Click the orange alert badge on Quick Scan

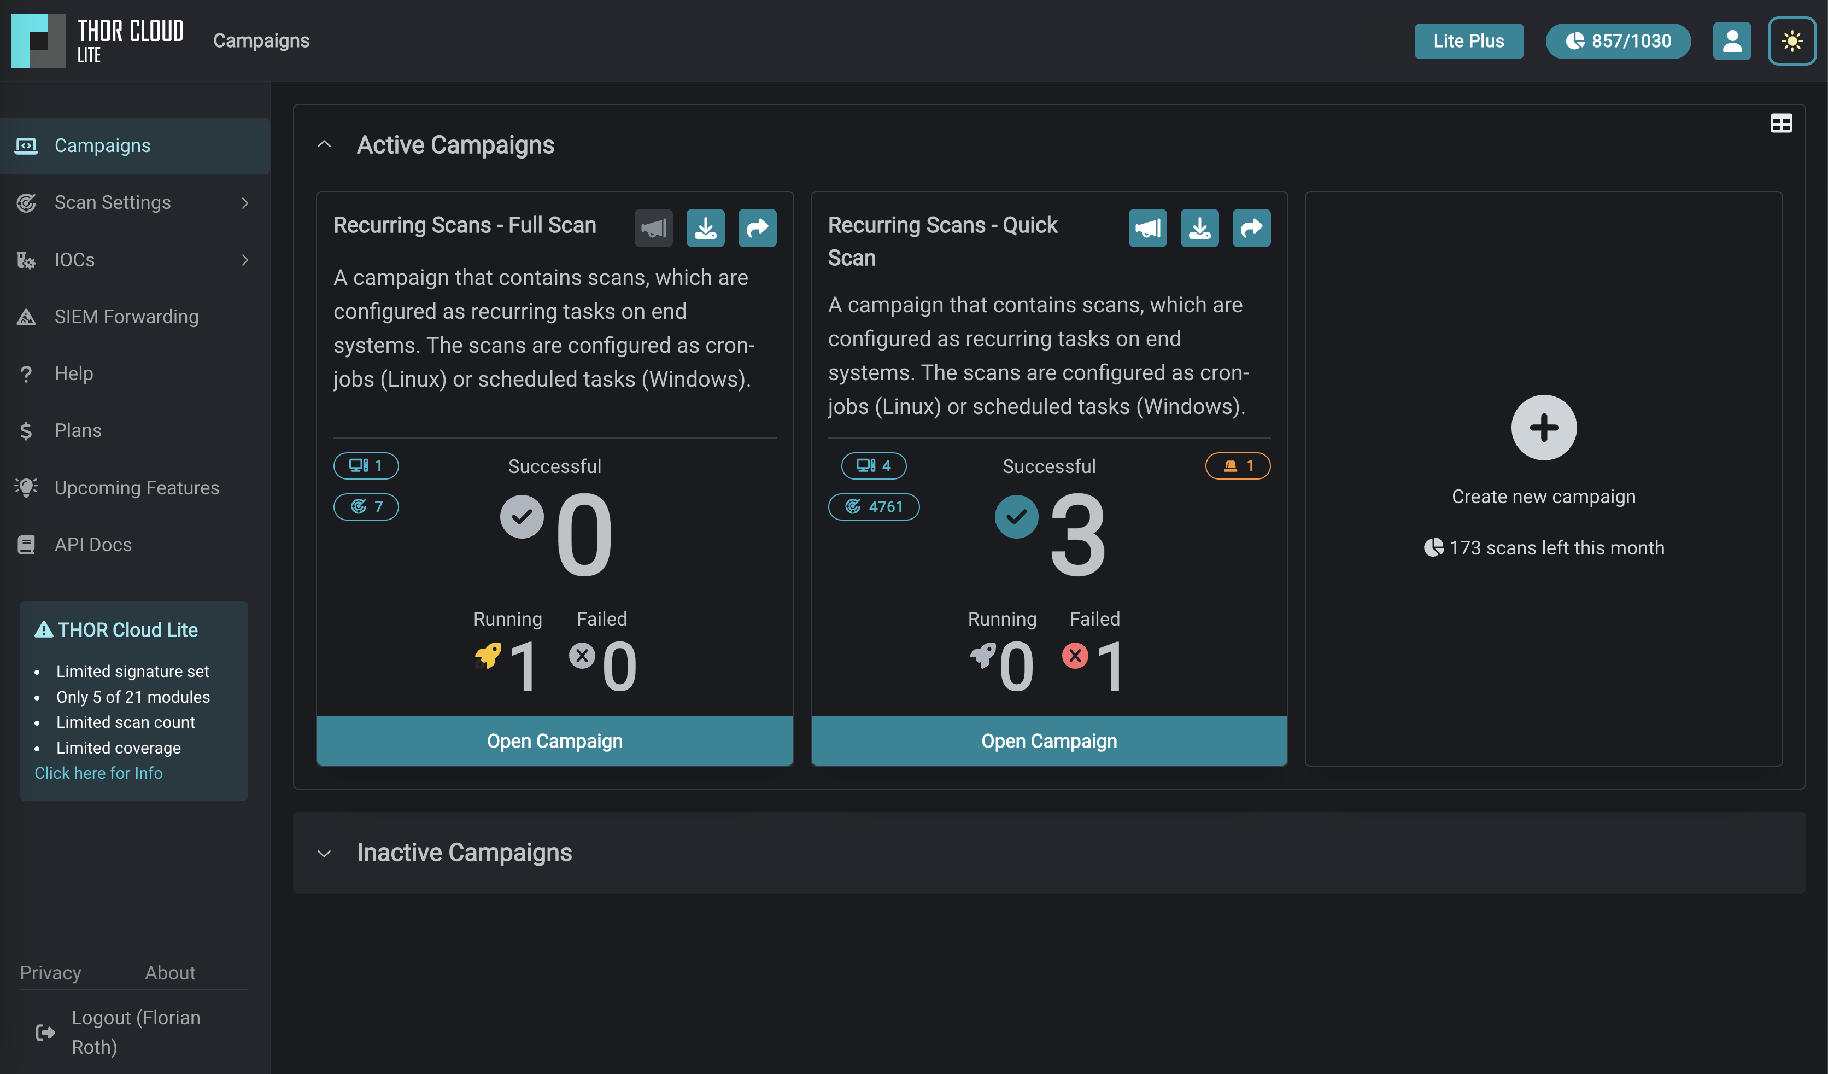pos(1237,465)
